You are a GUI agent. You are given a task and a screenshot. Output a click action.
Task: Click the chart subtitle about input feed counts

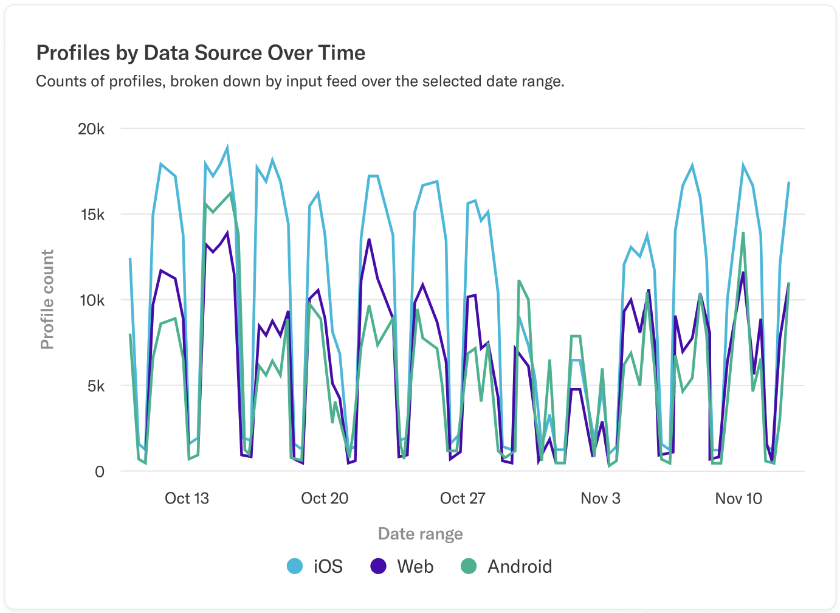click(300, 81)
